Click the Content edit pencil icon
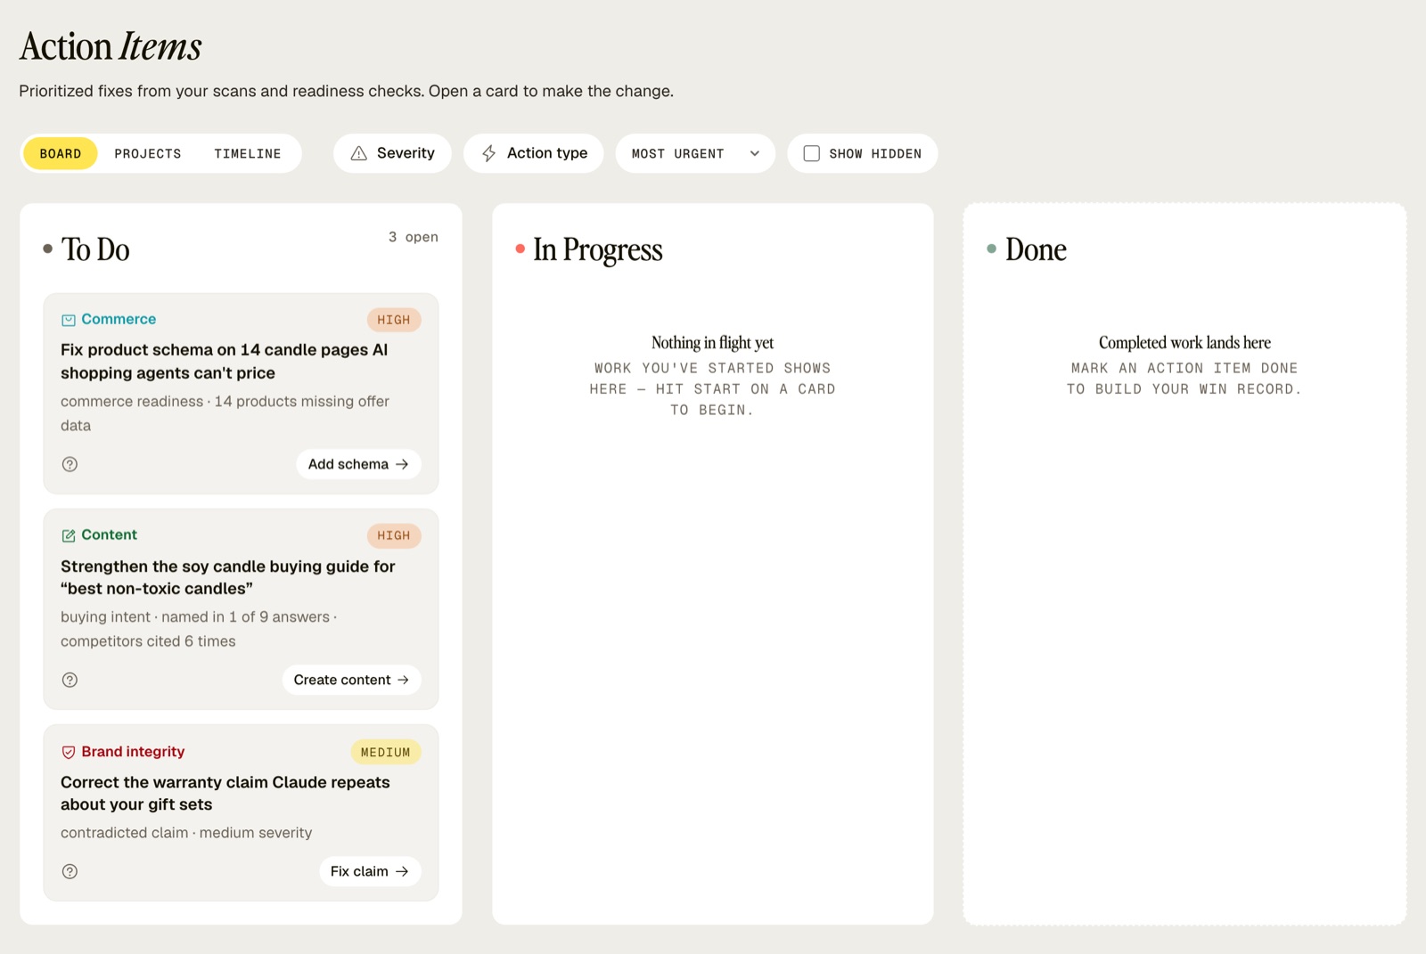The height and width of the screenshot is (954, 1426). click(x=69, y=535)
